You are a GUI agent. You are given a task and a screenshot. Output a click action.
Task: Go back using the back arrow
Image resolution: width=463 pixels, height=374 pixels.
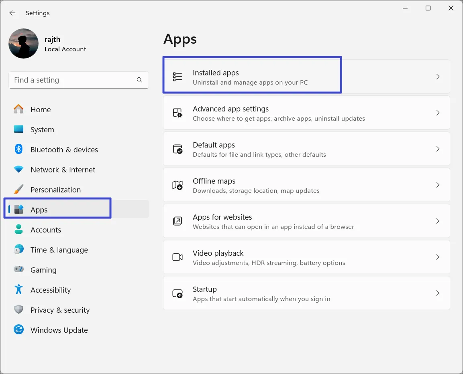[x=12, y=13]
